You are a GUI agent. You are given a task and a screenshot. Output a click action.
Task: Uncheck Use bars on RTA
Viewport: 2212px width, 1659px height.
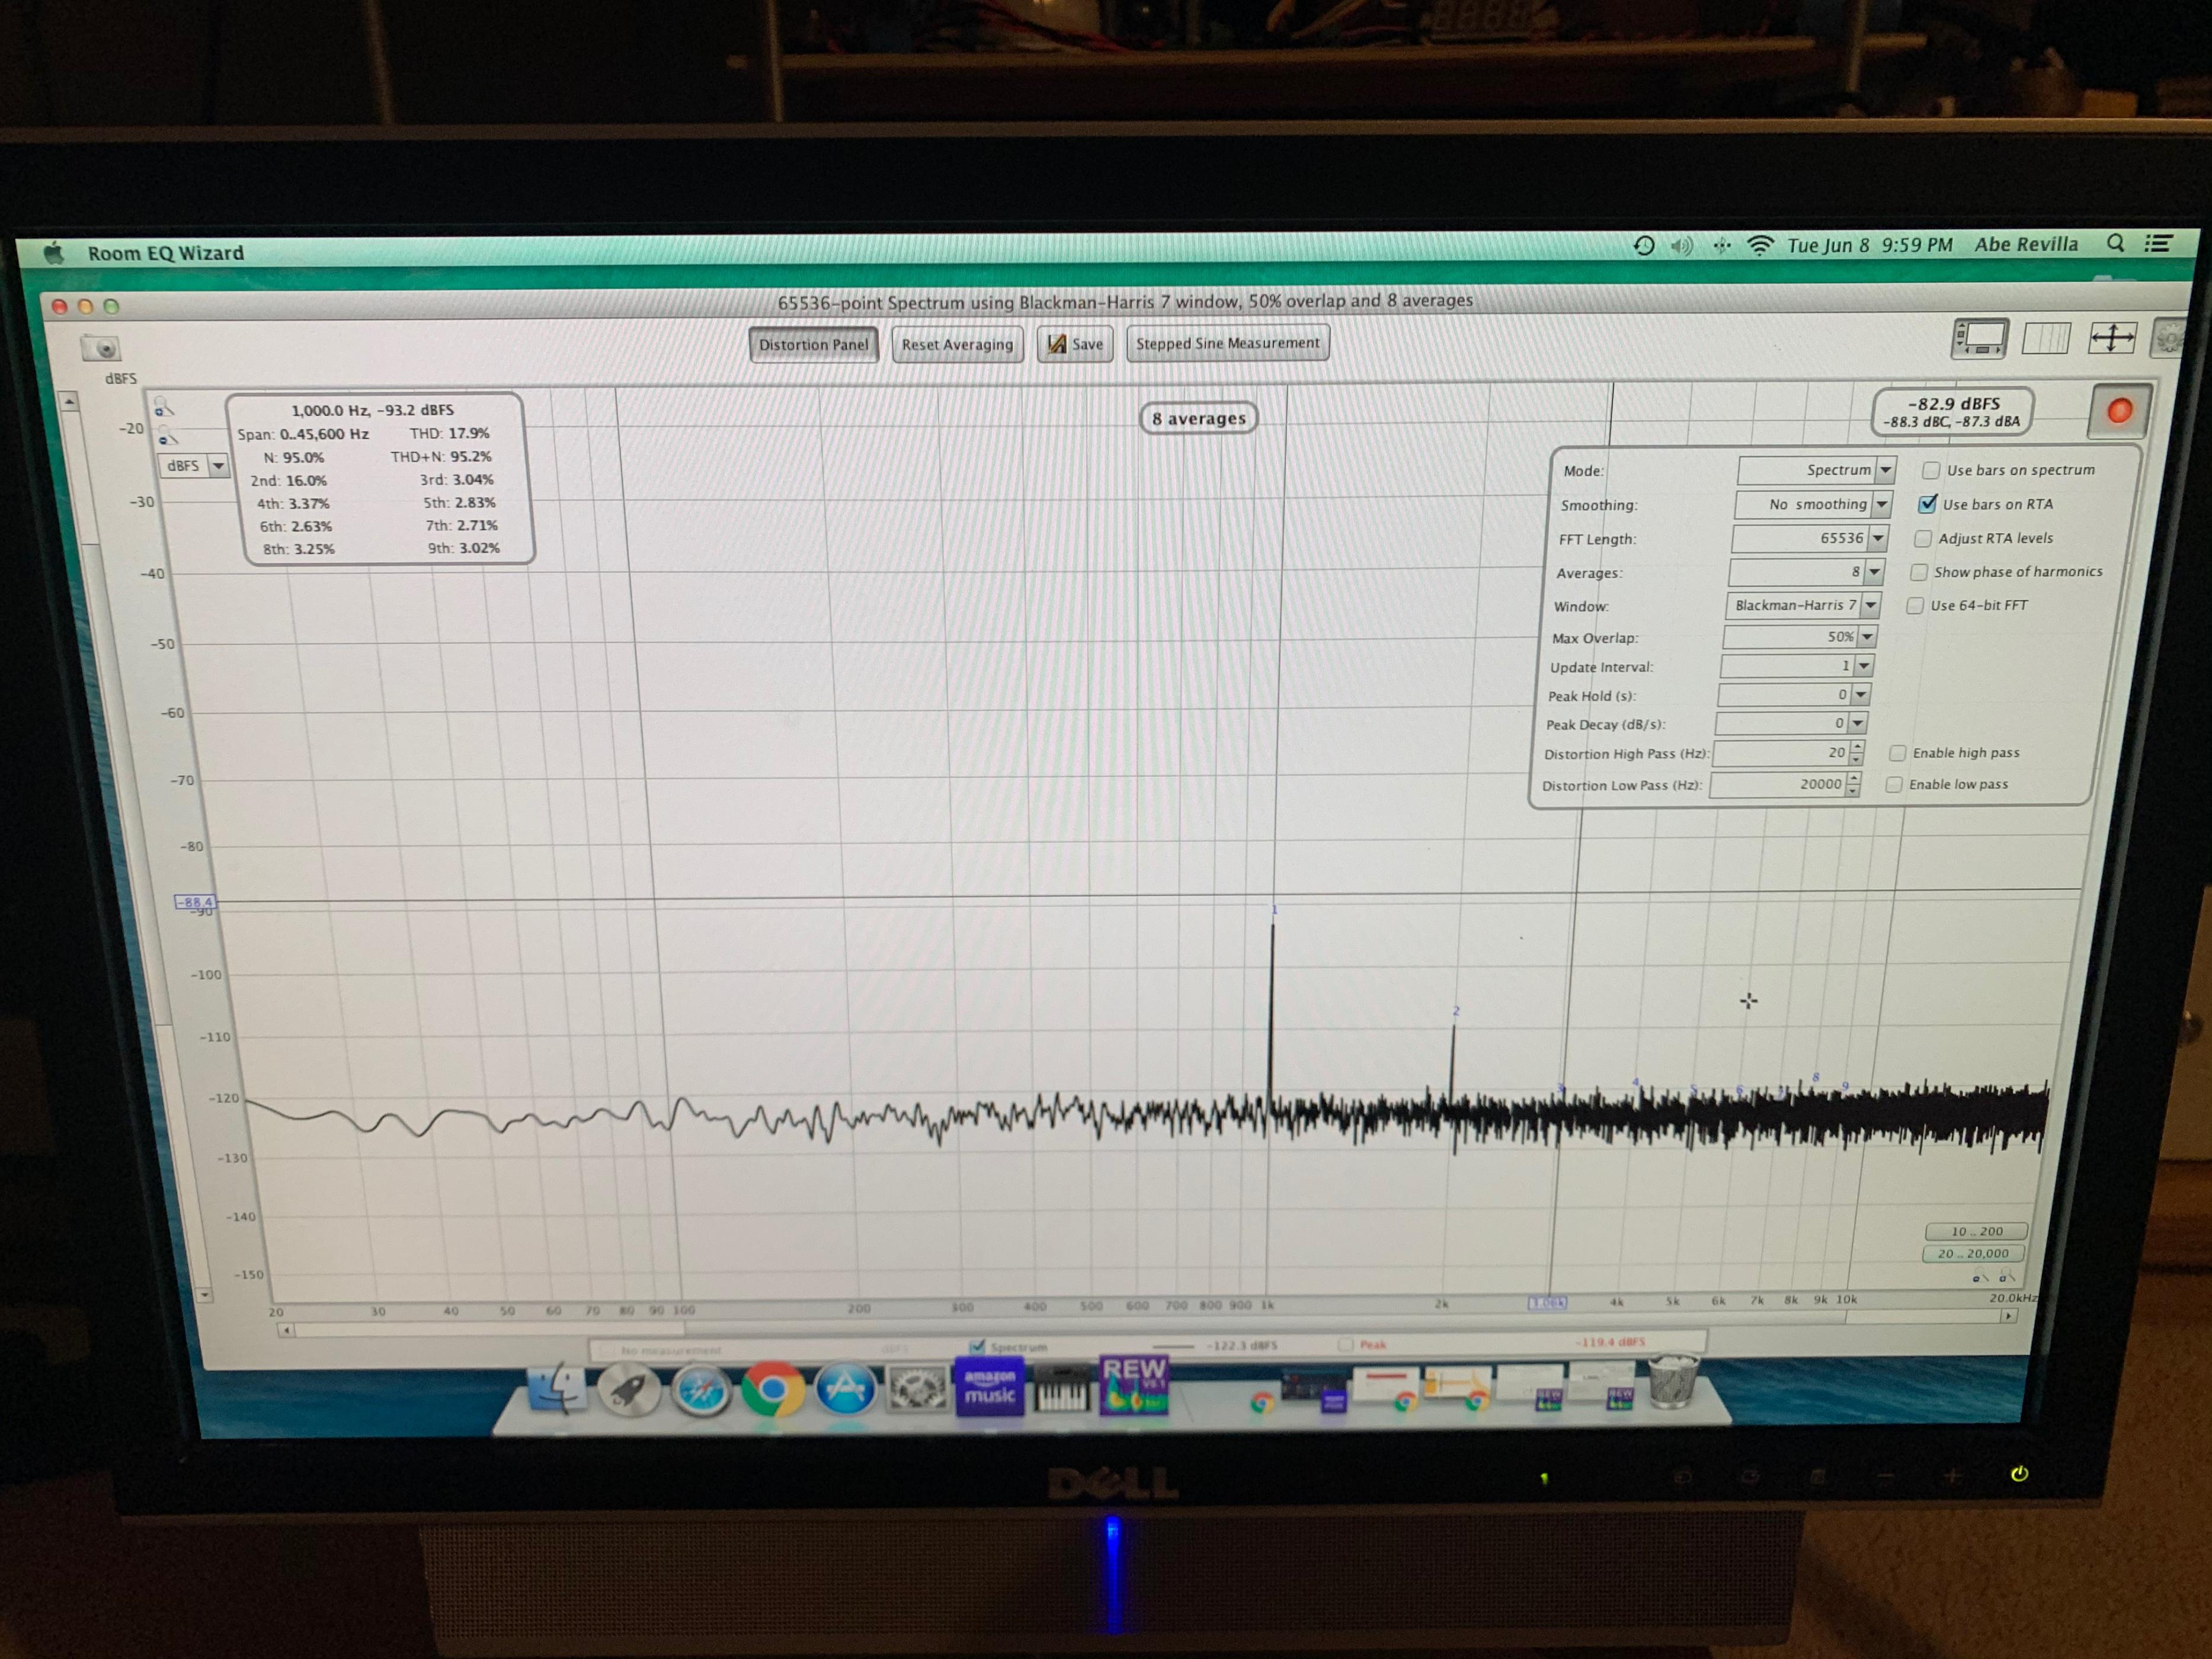pyautogui.click(x=1927, y=504)
